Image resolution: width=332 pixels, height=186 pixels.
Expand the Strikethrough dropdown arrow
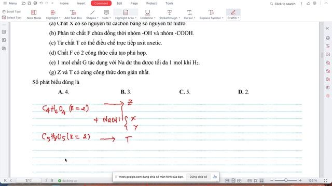179,18
